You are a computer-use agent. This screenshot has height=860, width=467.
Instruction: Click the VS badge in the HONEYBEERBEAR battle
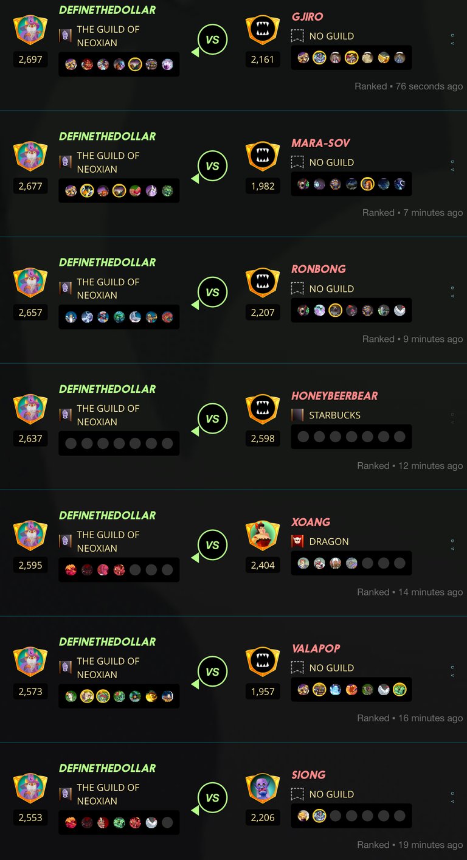tap(212, 418)
